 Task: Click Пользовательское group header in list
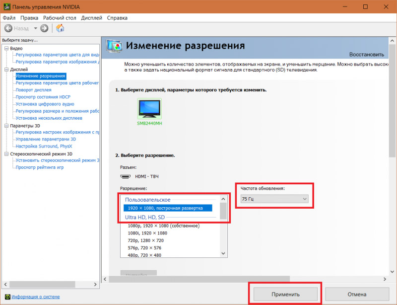point(147,200)
